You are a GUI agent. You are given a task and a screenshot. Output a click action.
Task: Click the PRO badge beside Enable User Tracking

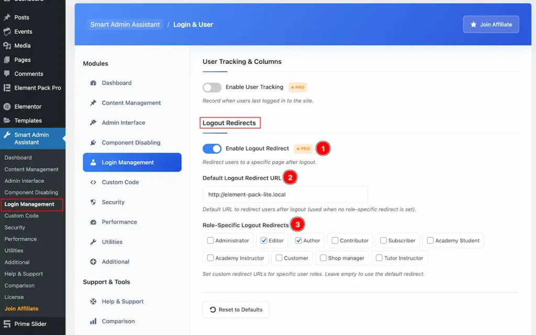pyautogui.click(x=297, y=87)
